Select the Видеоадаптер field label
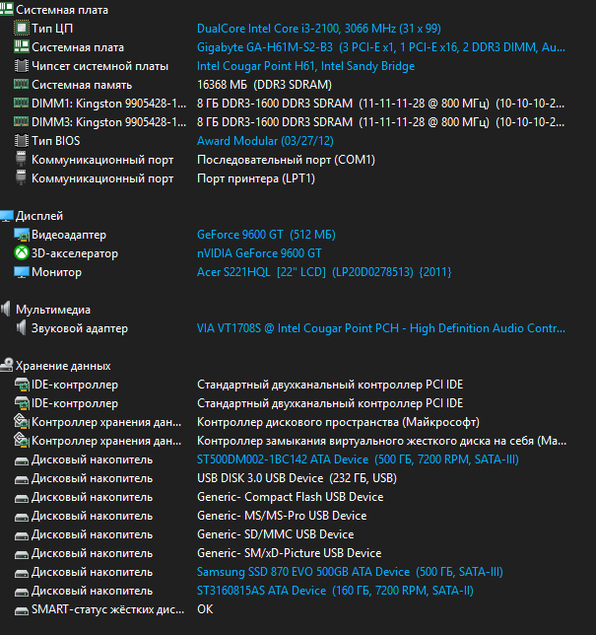This screenshot has height=635, width=596. coord(69,235)
